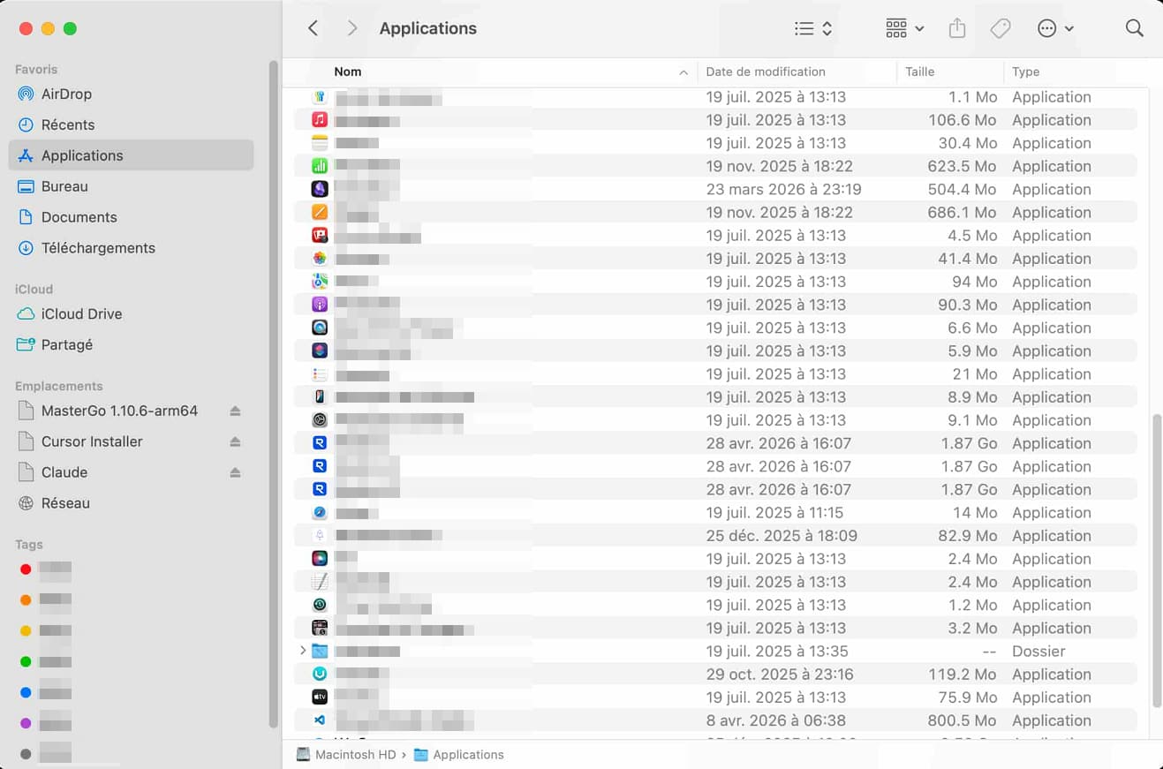This screenshot has height=769, width=1163.
Task: Toggle sort order arrow in Nom column
Action: pos(683,72)
